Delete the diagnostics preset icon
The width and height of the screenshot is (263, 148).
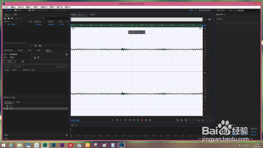[x=38, y=58]
